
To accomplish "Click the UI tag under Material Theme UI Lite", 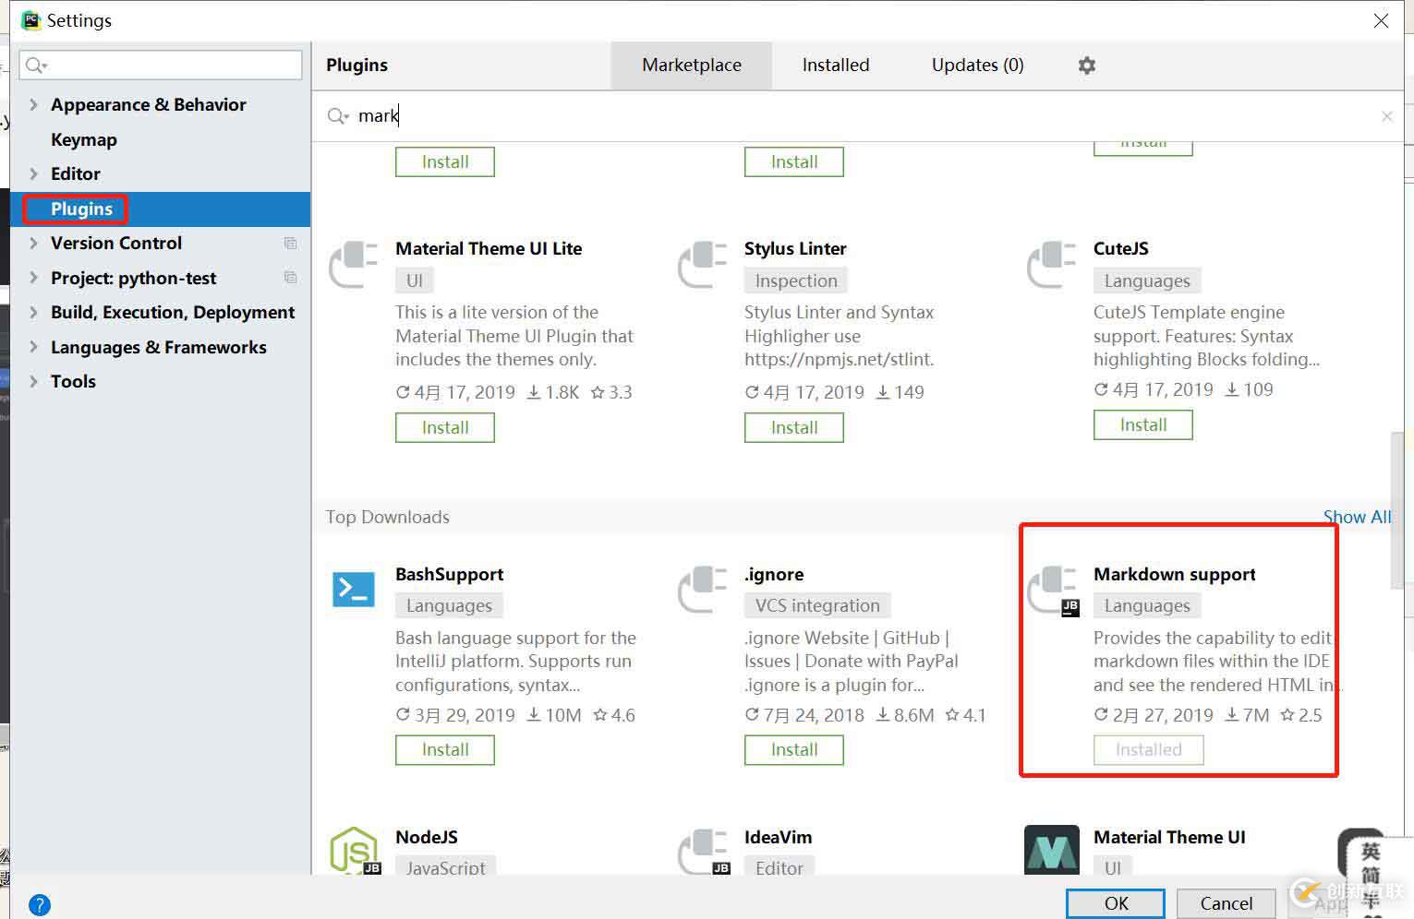I will [415, 280].
